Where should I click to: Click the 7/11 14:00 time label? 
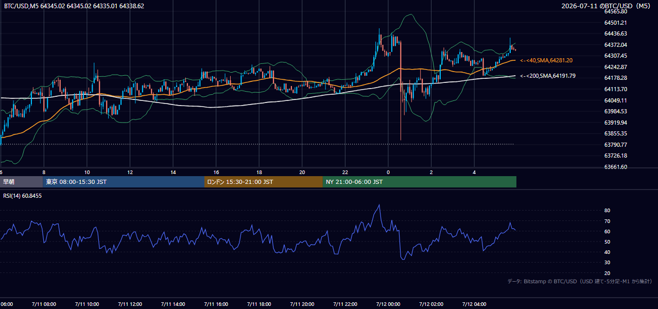click(173, 304)
